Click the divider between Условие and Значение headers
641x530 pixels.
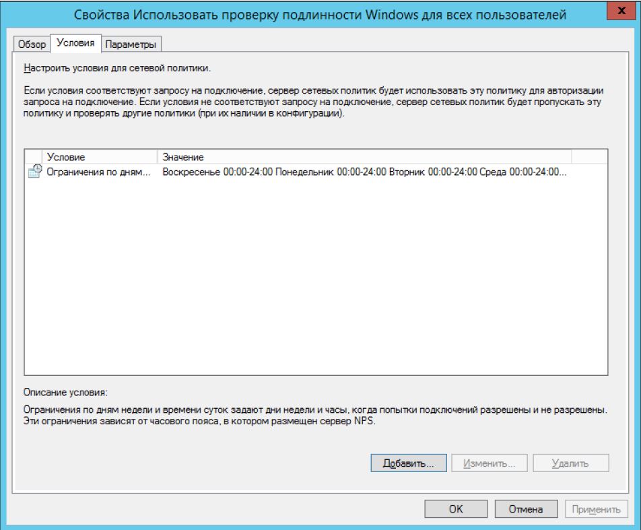coord(156,157)
